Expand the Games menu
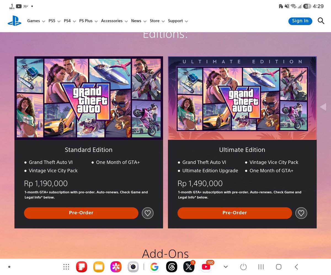Viewport: 331px width, 275px height. (36, 21)
